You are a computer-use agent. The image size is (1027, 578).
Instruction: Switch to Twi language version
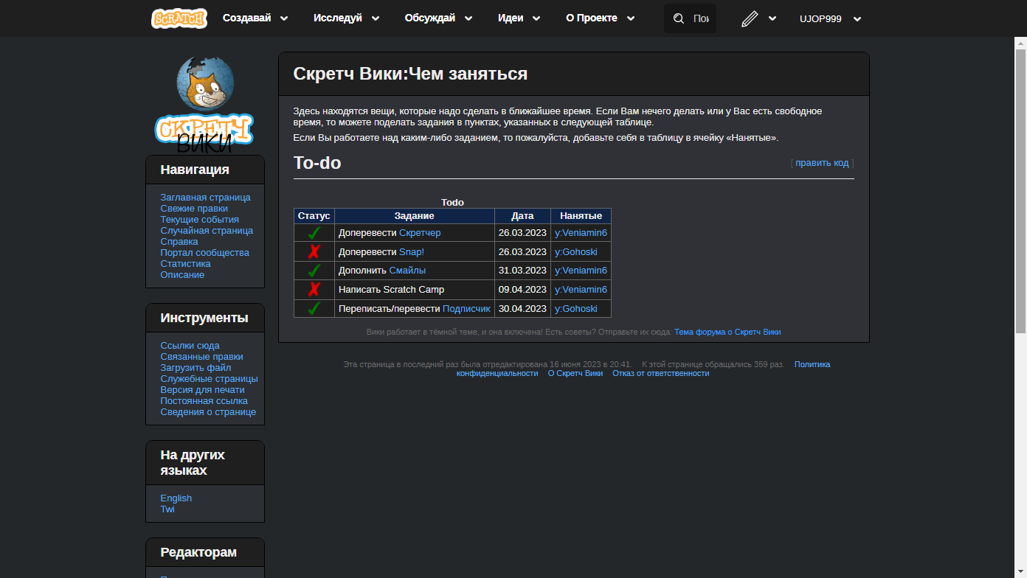[x=167, y=509]
